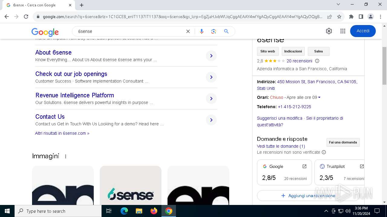
Task: Click the Salva button
Action: pyautogui.click(x=318, y=51)
